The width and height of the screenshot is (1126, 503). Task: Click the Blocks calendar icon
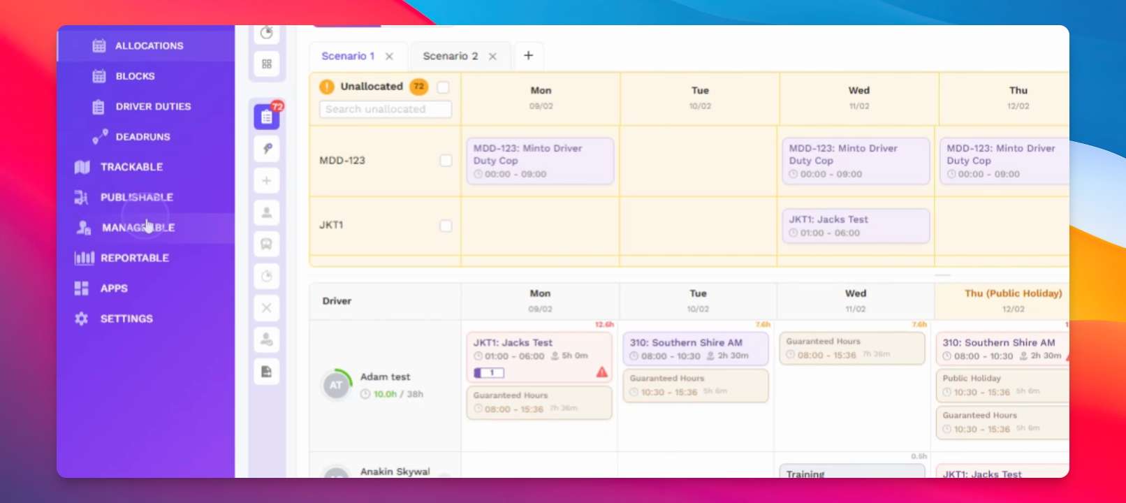[99, 76]
